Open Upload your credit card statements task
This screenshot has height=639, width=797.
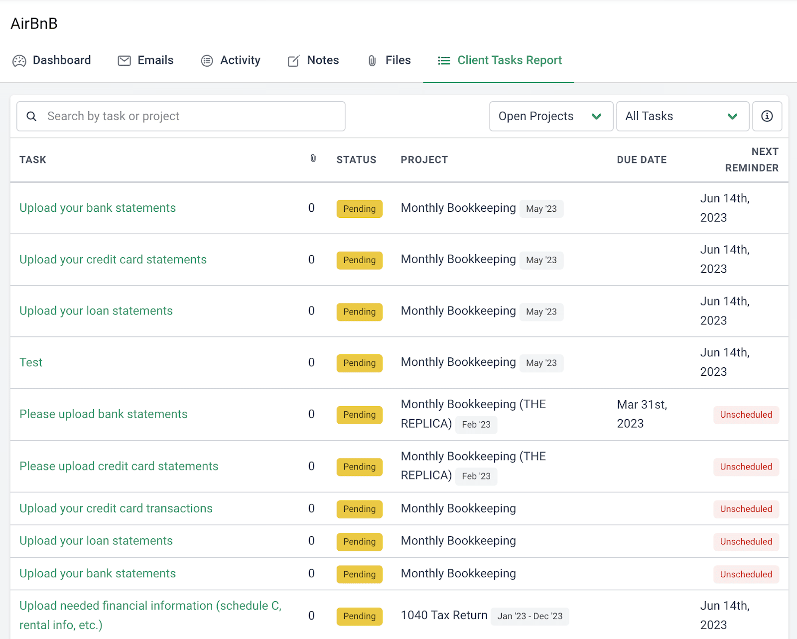tap(113, 259)
